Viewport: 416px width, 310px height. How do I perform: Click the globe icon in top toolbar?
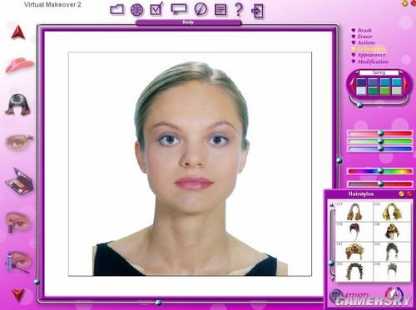(x=137, y=10)
